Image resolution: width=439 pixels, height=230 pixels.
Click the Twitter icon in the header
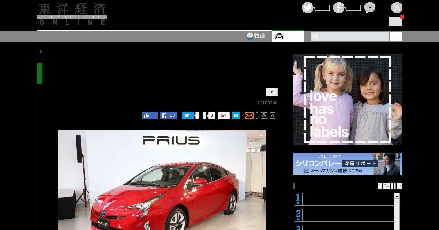[x=308, y=8]
